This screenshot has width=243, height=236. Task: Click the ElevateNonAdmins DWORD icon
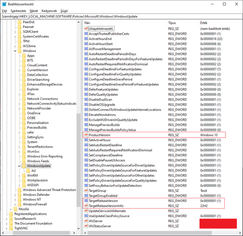click(x=86, y=115)
